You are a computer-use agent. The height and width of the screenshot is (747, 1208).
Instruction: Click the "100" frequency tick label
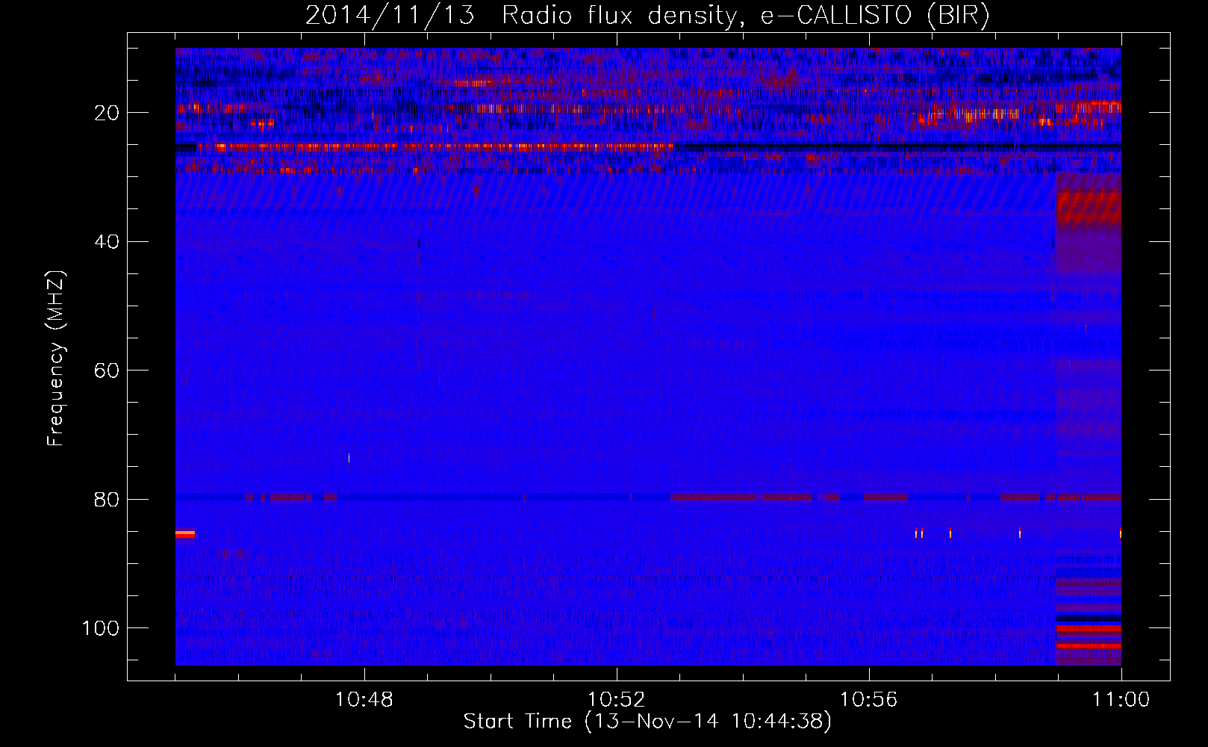(101, 628)
